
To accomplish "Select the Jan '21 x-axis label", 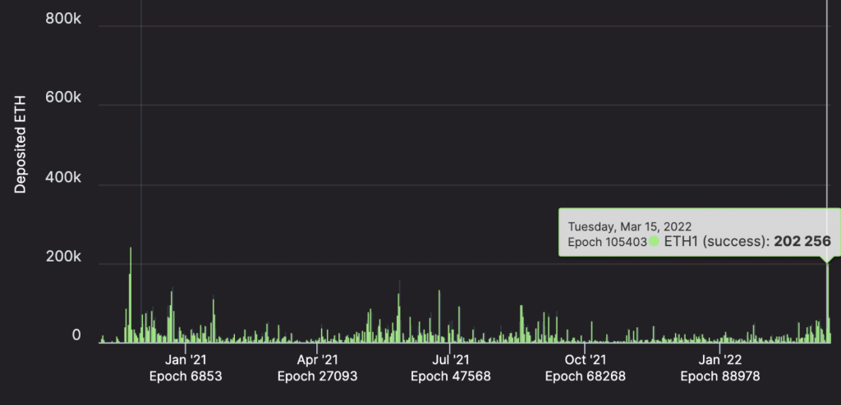I will (x=186, y=359).
